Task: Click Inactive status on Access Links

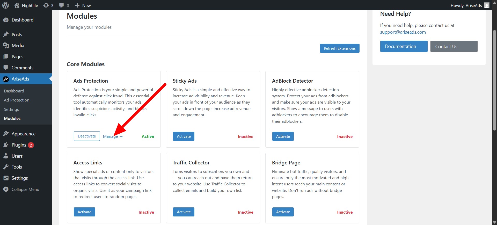Action: tap(146, 212)
